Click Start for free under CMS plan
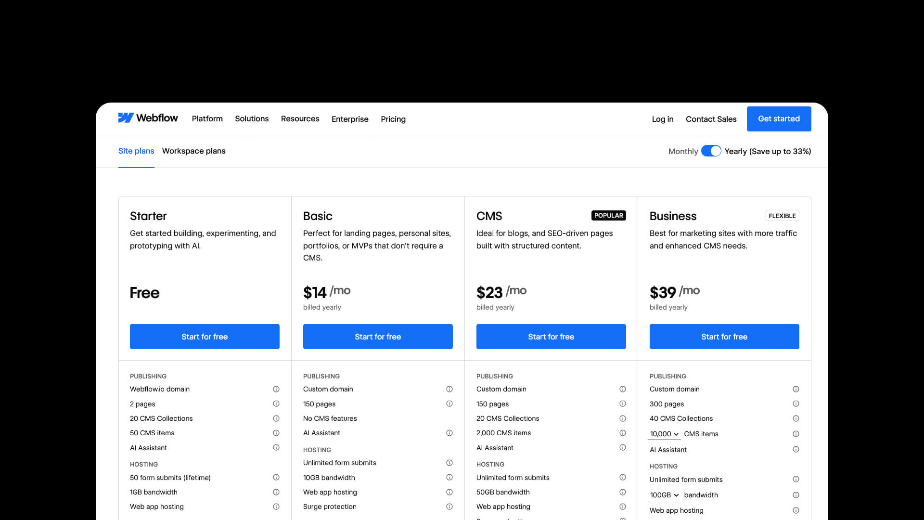 [551, 337]
